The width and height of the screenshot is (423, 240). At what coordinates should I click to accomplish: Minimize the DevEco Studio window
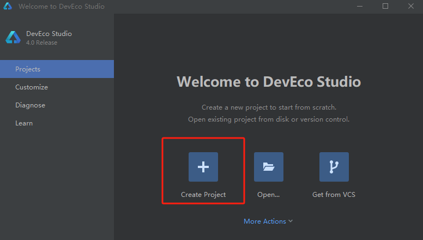pos(360,6)
